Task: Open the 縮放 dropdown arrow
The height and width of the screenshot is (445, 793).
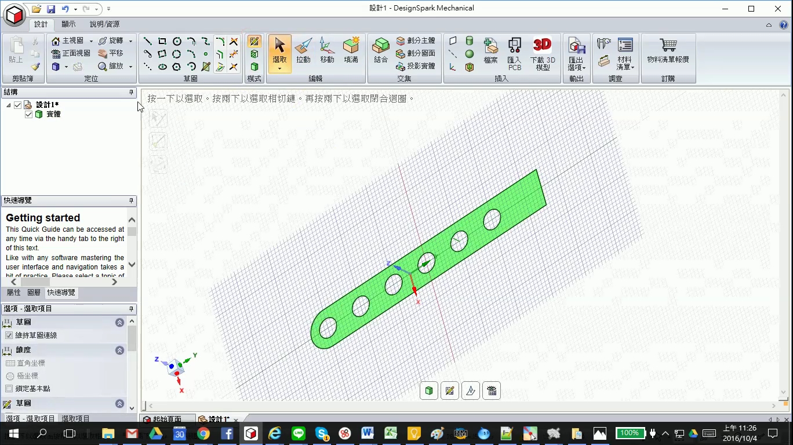Action: tap(130, 67)
